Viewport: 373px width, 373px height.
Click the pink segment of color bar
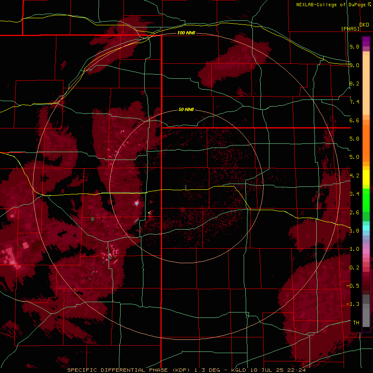(x=366, y=251)
